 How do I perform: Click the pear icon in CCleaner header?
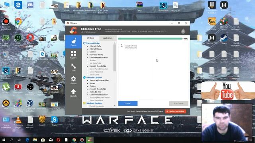[183, 31]
